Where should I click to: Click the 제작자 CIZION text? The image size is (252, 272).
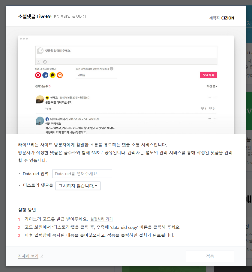point(222,18)
